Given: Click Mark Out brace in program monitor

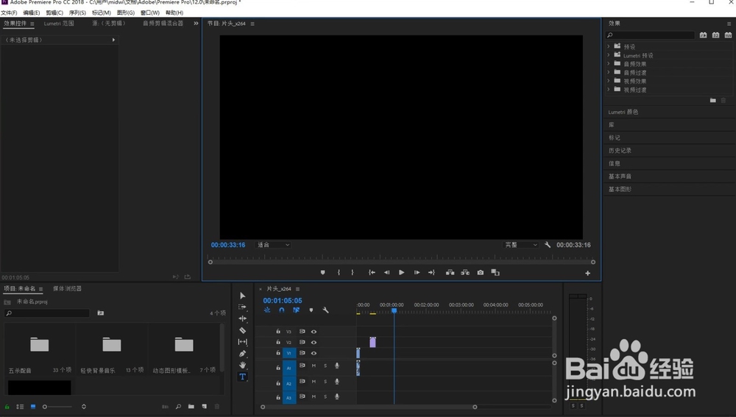Looking at the screenshot, I should pyautogui.click(x=353, y=273).
